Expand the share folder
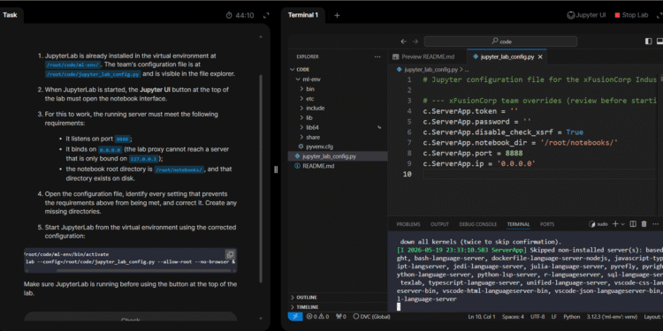Screen dimensions: 663x331 313,137
